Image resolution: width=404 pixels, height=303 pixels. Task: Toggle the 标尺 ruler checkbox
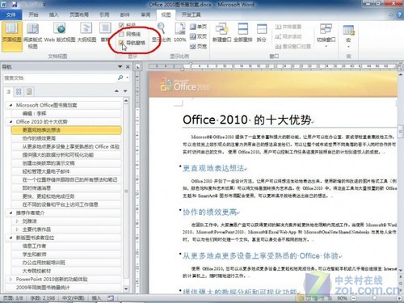121,25
